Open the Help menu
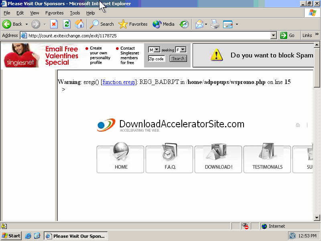Image resolution: width=321 pixels, height=241 pixels. pos(91,13)
